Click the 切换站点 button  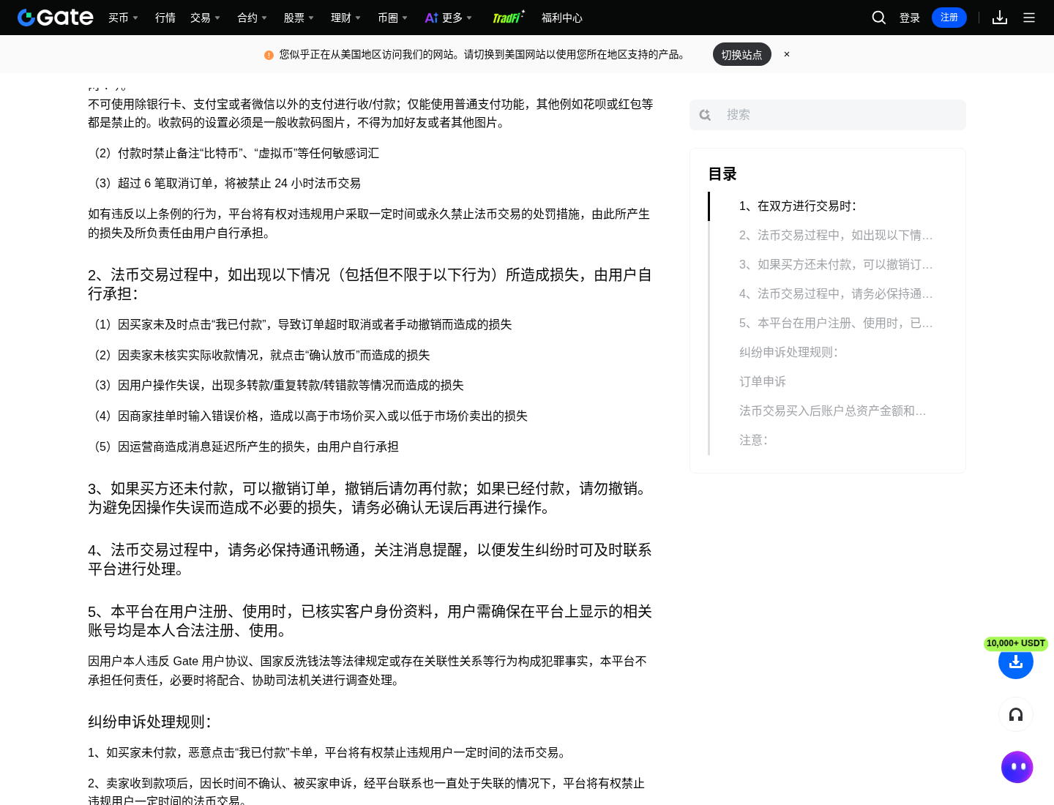742,54
